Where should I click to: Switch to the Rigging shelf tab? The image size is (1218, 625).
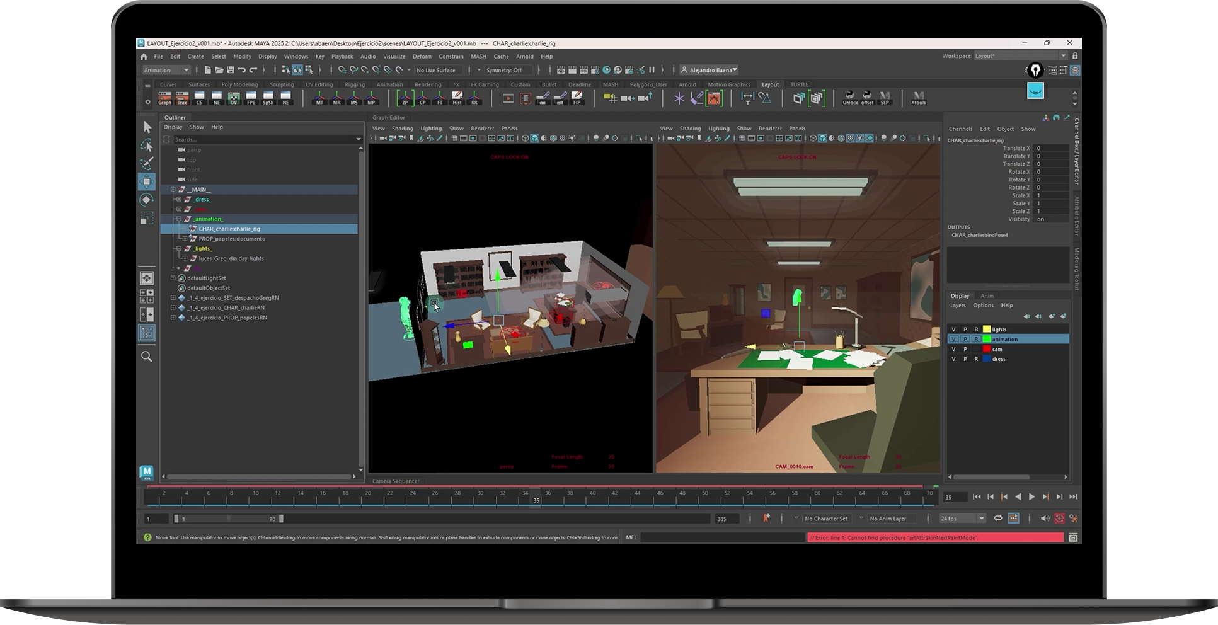pos(354,84)
